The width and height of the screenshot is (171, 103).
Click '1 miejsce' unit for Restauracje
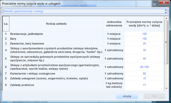tap(114, 34)
